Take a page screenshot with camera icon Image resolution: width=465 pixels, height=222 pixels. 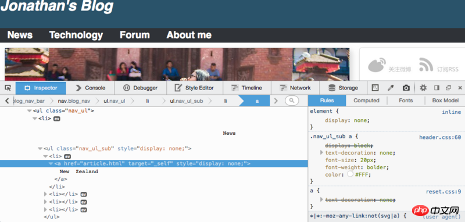(406, 88)
